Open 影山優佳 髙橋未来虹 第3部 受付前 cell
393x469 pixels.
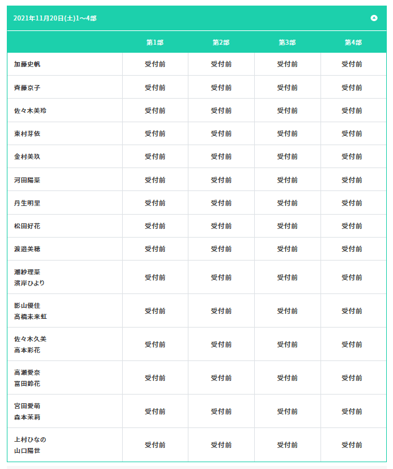tap(288, 311)
